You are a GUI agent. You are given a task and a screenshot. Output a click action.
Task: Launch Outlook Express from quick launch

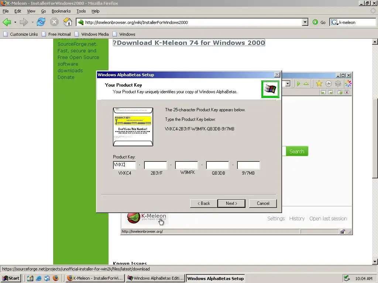click(x=47, y=278)
